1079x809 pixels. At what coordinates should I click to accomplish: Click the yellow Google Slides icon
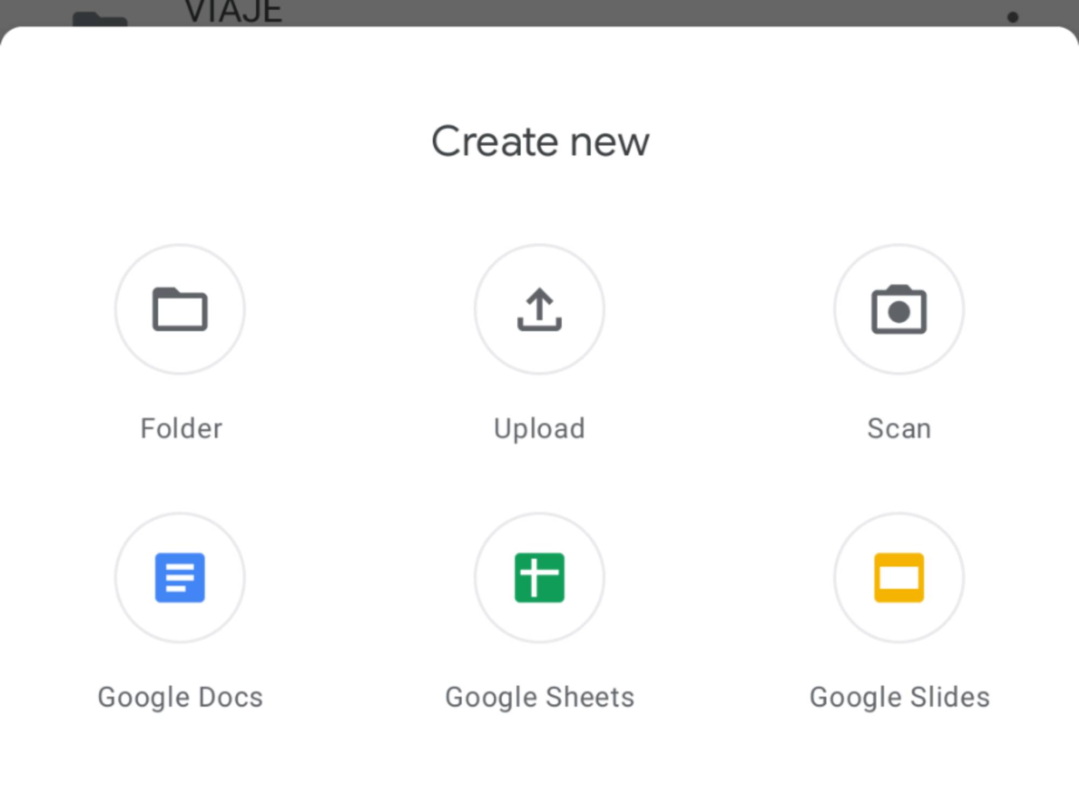pyautogui.click(x=899, y=578)
